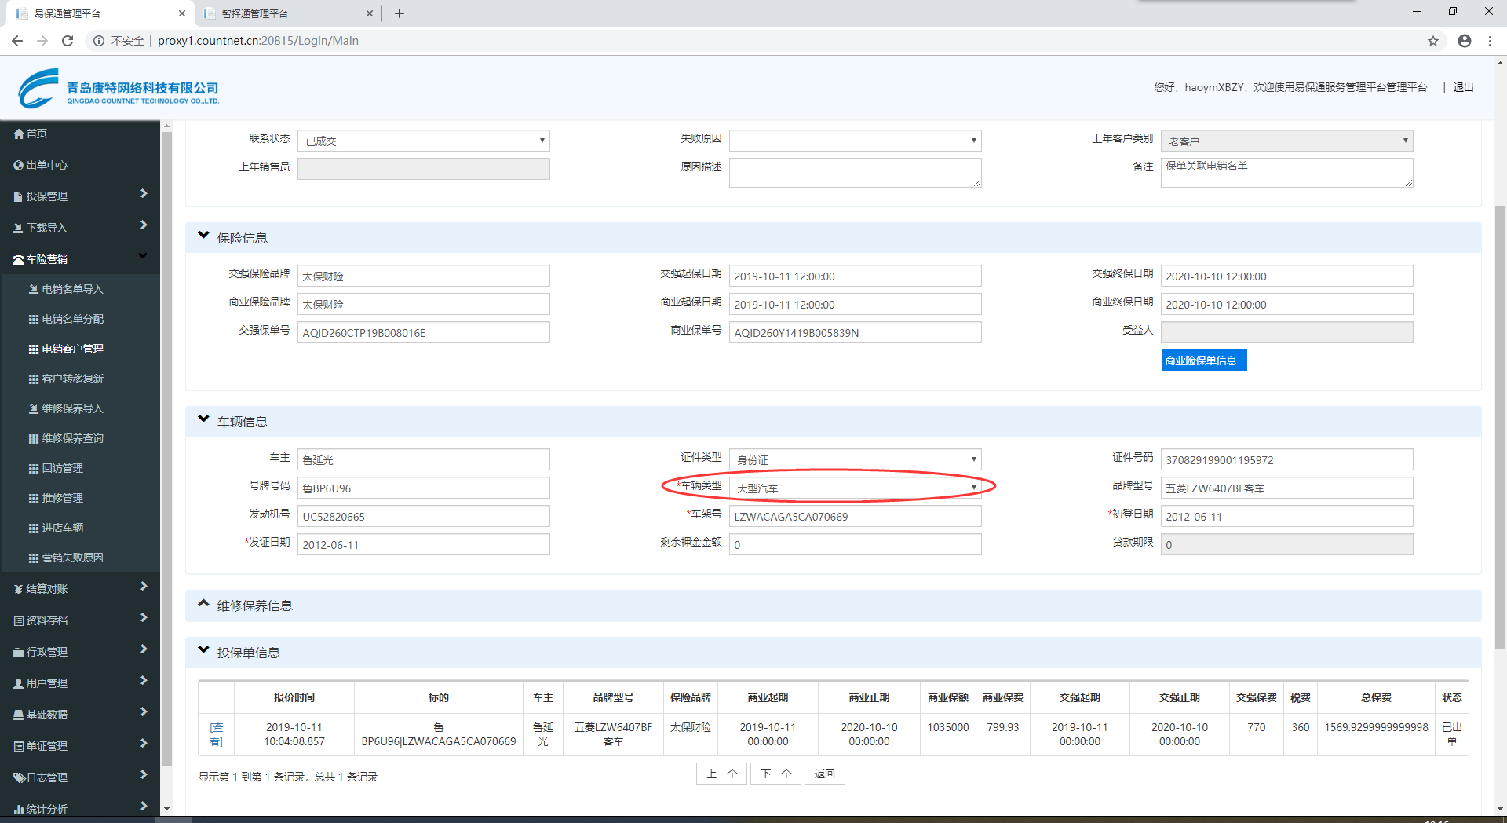Switch to the 智择通管理平台 browser tab
This screenshot has height=823, width=1507.
[x=255, y=13]
